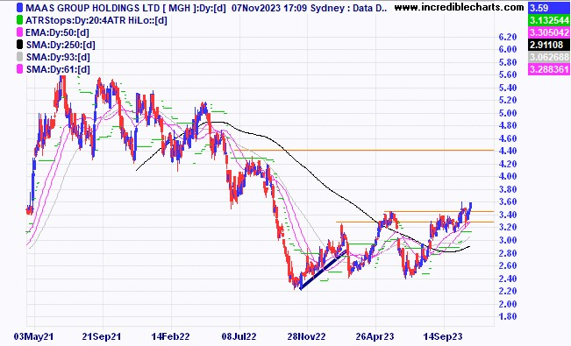
Task: Click the 4.20 price axis label
Action: click(x=508, y=164)
